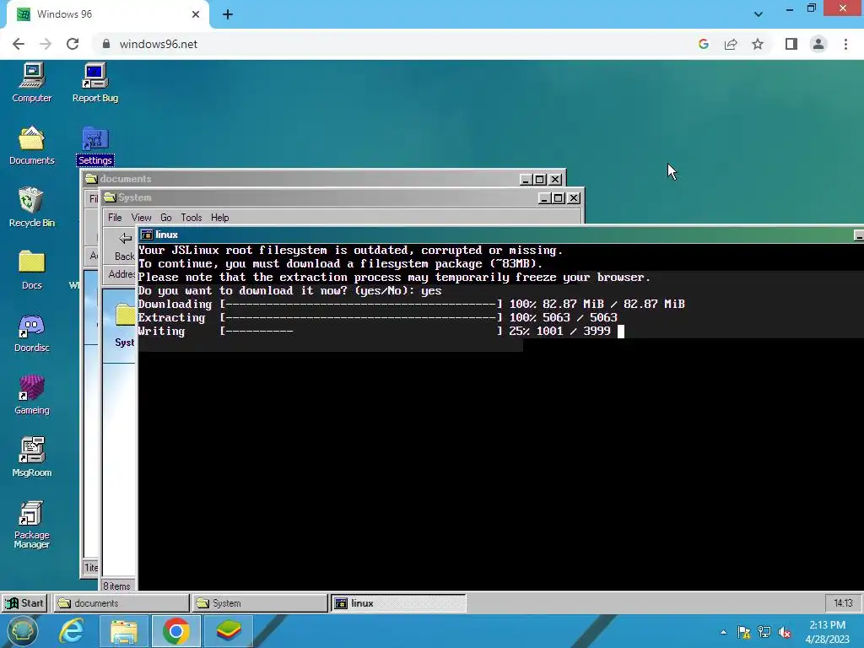
Task: Switch to System taskbar button
Action: coord(260,603)
